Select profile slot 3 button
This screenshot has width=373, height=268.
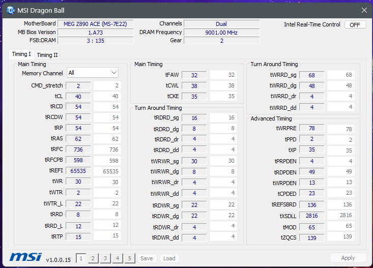tap(105, 258)
